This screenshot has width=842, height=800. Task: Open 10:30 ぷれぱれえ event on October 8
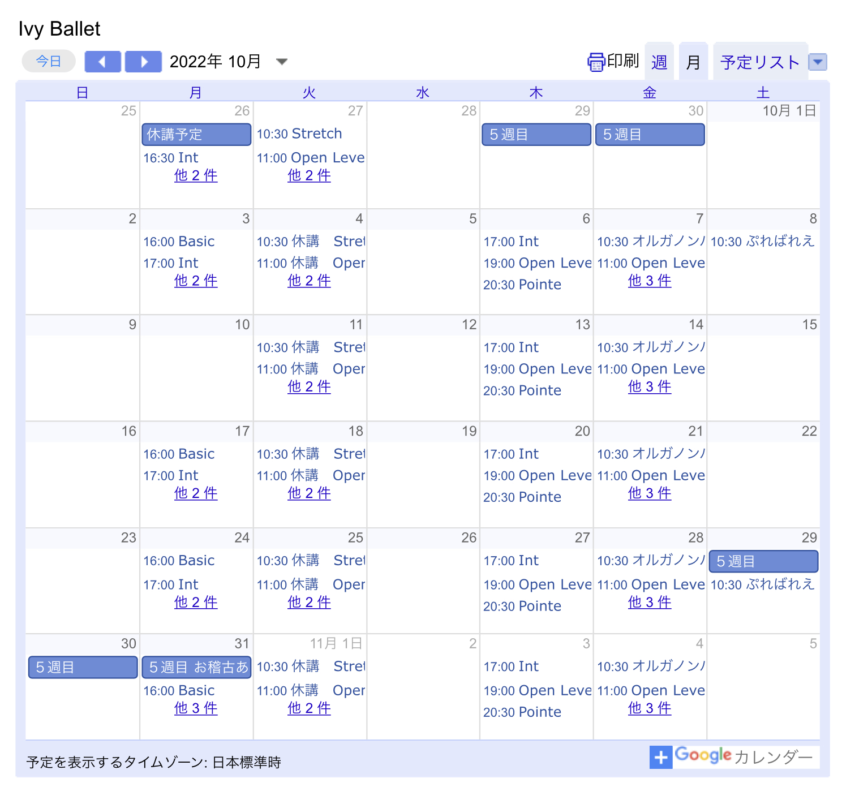click(x=762, y=242)
